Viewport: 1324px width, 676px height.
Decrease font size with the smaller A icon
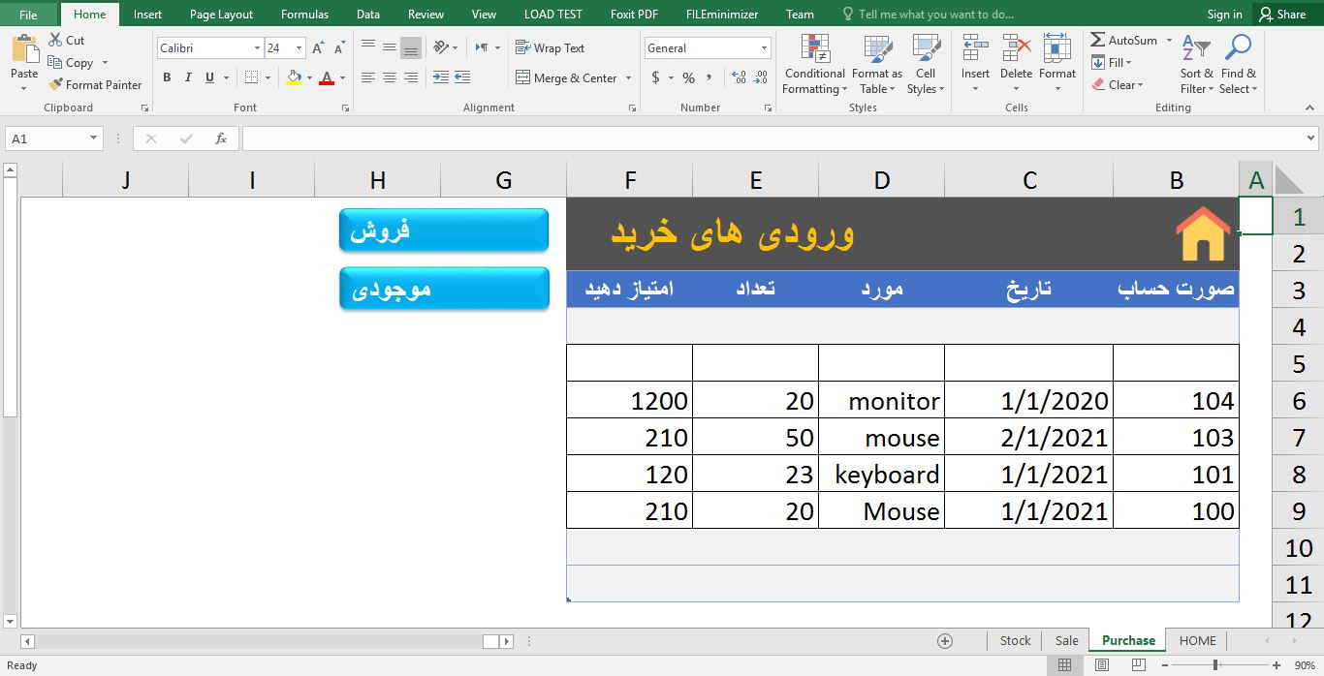(339, 47)
